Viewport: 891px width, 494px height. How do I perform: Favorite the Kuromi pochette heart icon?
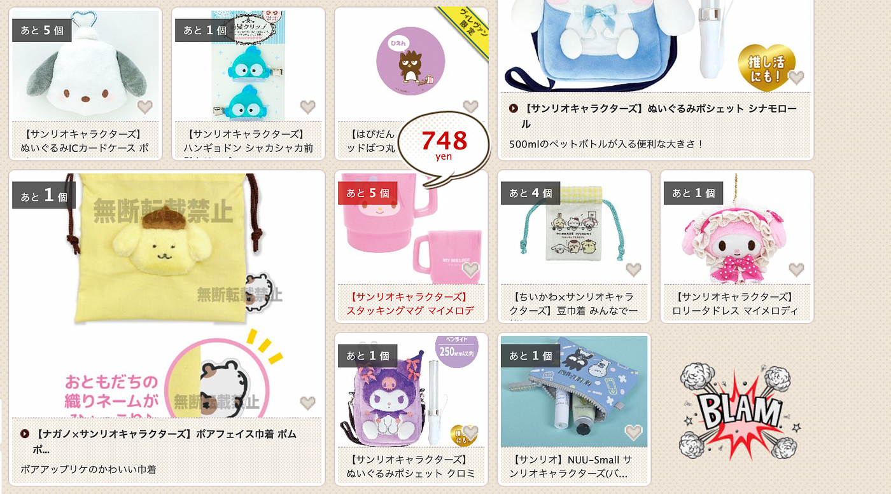pyautogui.click(x=471, y=432)
